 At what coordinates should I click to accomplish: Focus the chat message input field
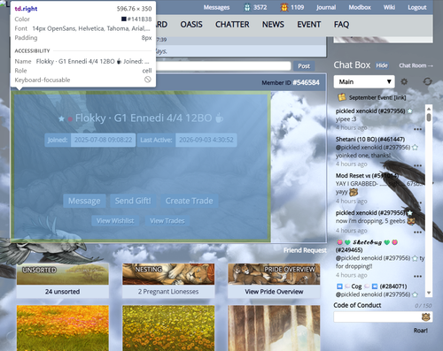coord(383,317)
